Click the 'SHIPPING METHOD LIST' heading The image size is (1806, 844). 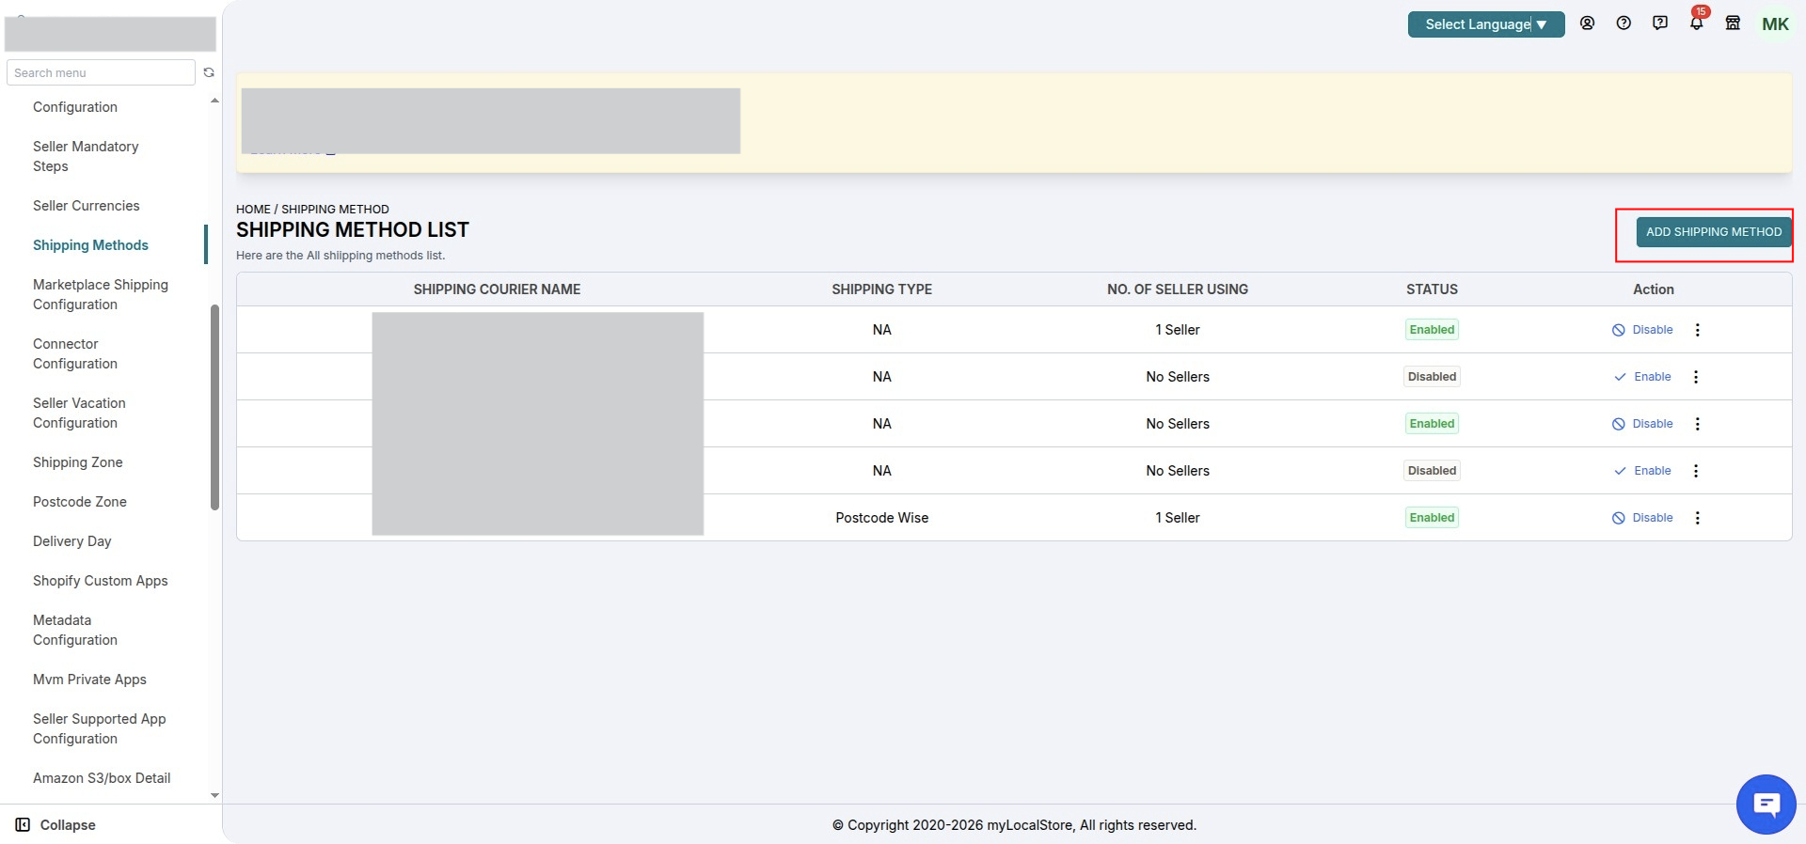(x=353, y=230)
